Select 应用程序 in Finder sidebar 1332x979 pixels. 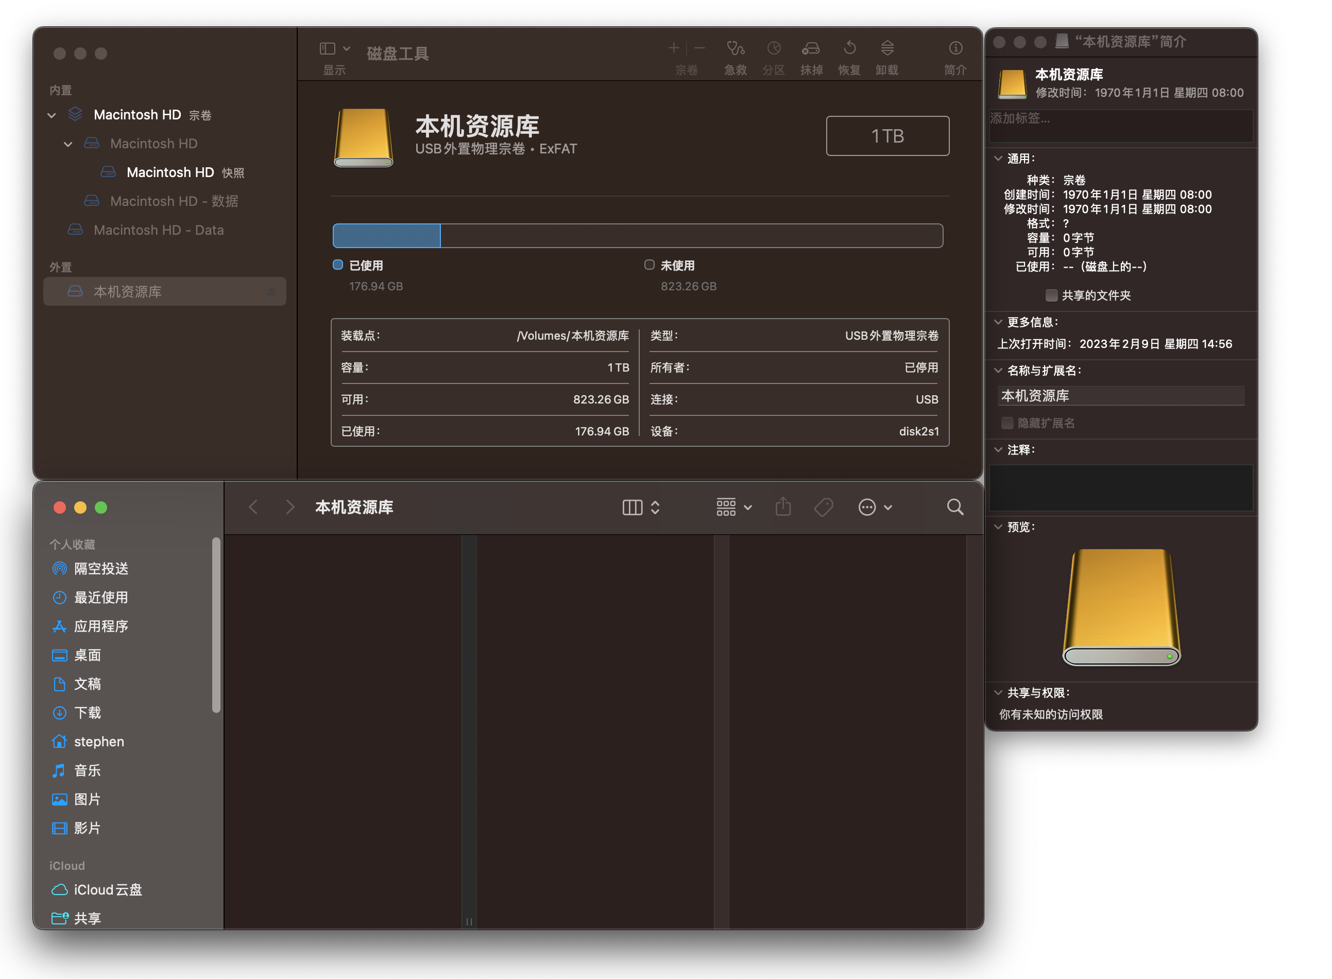[101, 626]
